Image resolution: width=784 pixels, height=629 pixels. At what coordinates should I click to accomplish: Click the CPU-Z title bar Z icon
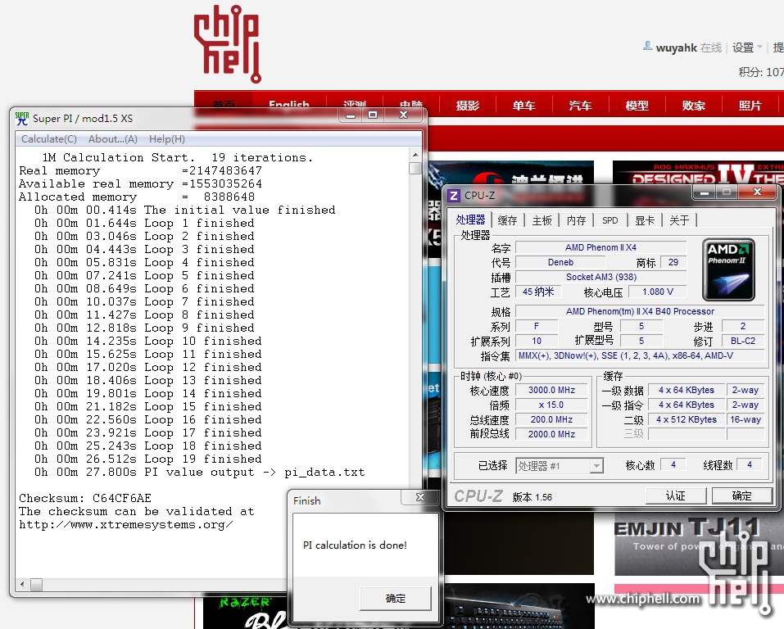coord(454,196)
